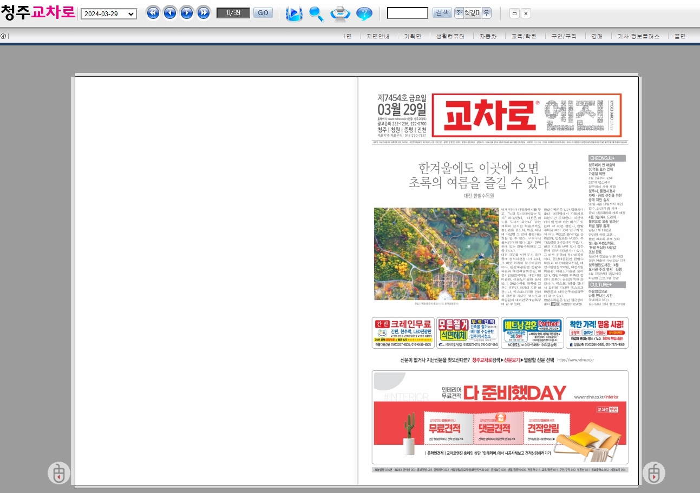This screenshot has height=493, width=700.
Task: Click the 대전 한밭수목원 subtitle
Action: tap(479, 197)
